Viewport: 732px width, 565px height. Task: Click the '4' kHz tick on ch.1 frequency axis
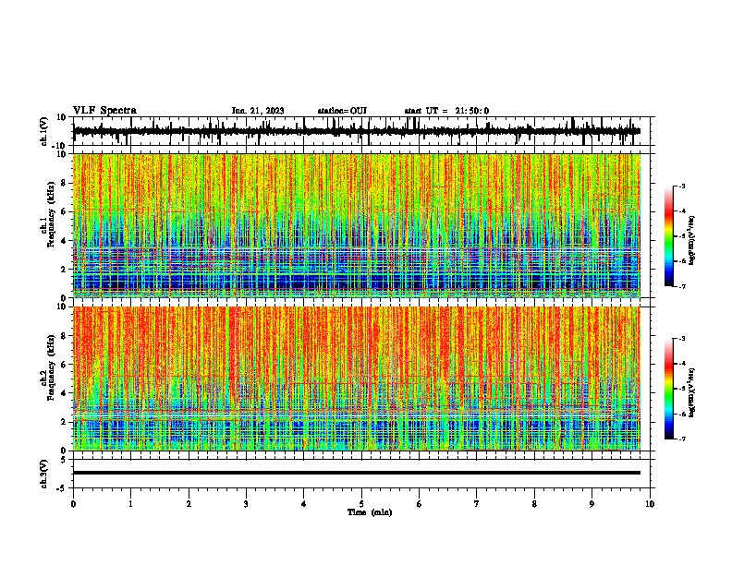click(x=64, y=241)
